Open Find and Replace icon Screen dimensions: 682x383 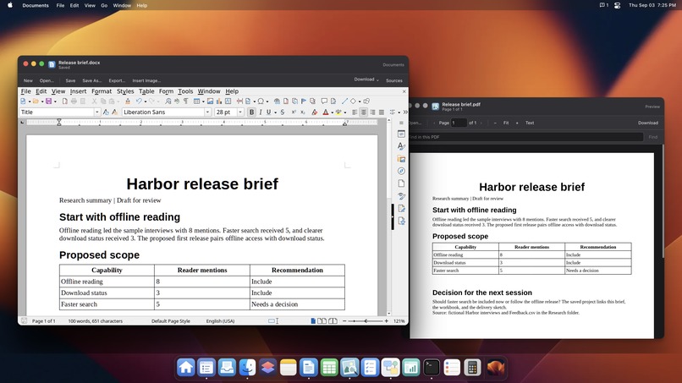coord(168,101)
